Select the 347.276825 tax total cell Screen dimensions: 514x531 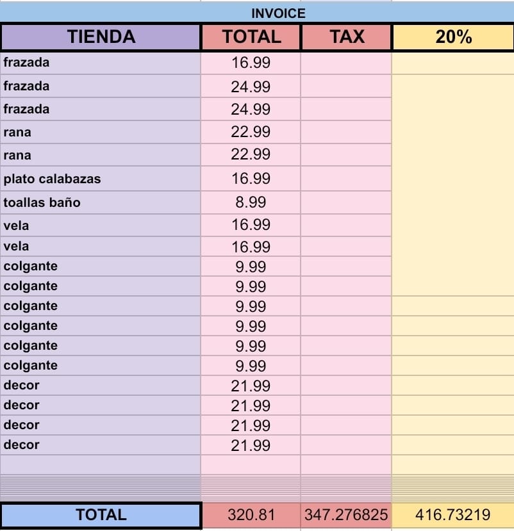[x=346, y=515]
